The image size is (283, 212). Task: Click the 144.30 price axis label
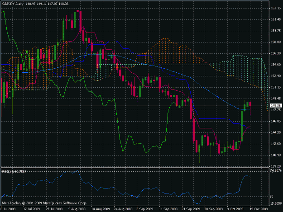tap(276, 132)
